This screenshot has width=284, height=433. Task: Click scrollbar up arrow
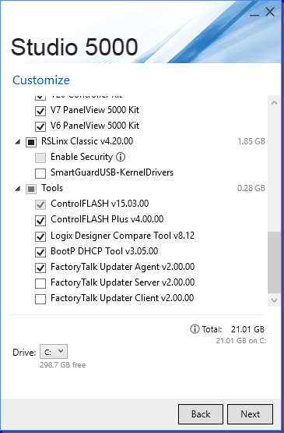pos(274,103)
